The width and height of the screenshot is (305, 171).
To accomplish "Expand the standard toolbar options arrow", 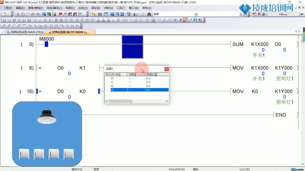I will coord(12,15).
